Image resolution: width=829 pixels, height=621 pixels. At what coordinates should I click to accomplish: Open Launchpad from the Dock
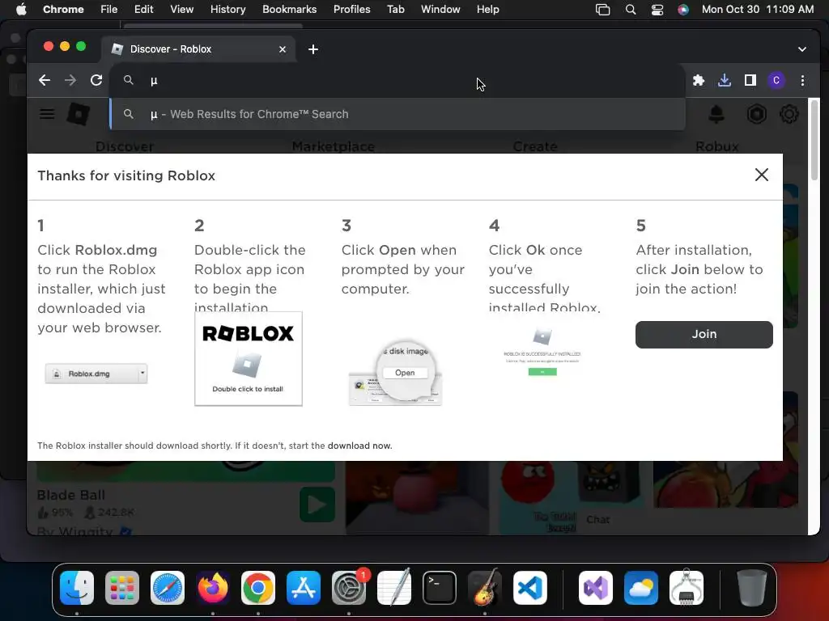[x=122, y=588]
